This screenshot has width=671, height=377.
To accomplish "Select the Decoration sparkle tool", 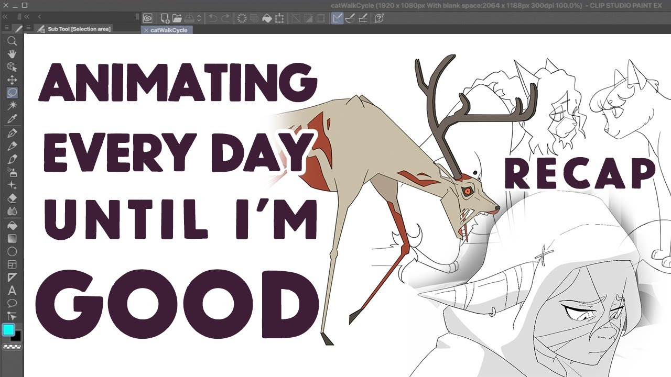I will 12,186.
